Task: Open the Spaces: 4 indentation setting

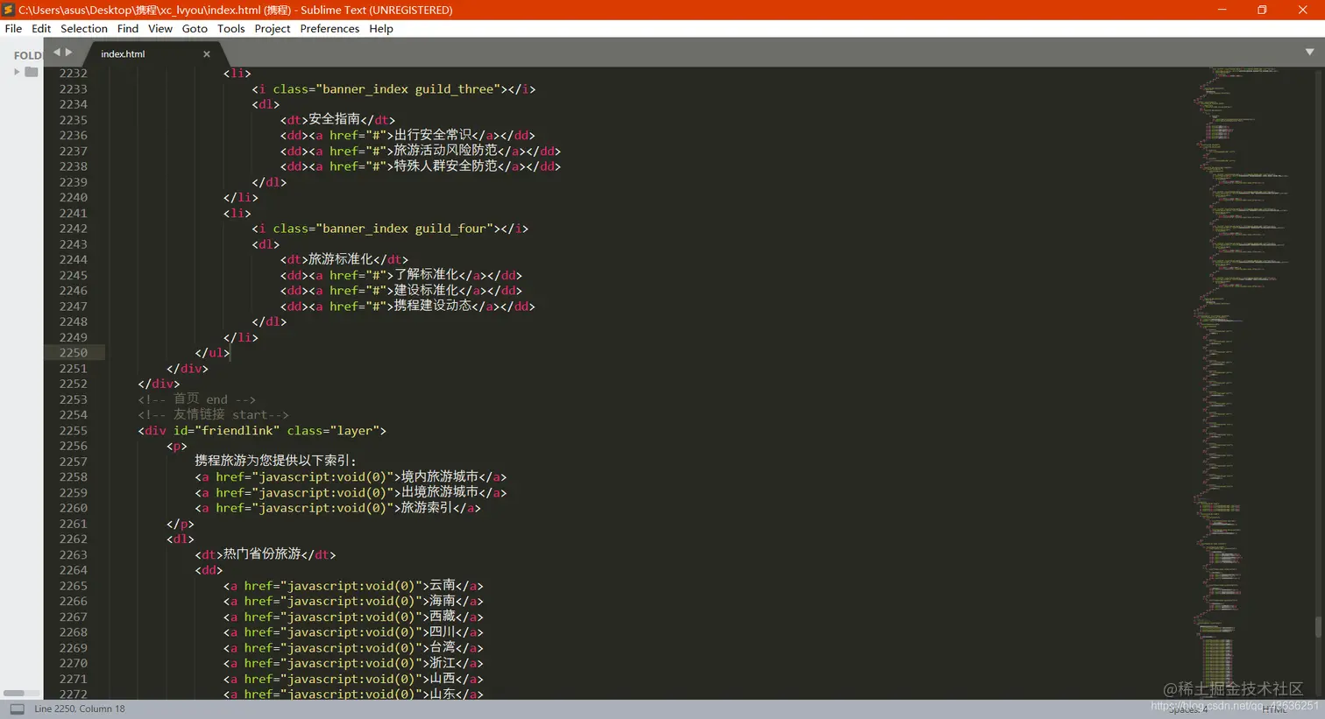Action: pos(1187,709)
